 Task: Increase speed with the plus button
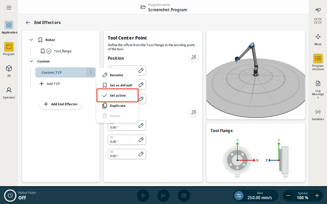(317, 196)
